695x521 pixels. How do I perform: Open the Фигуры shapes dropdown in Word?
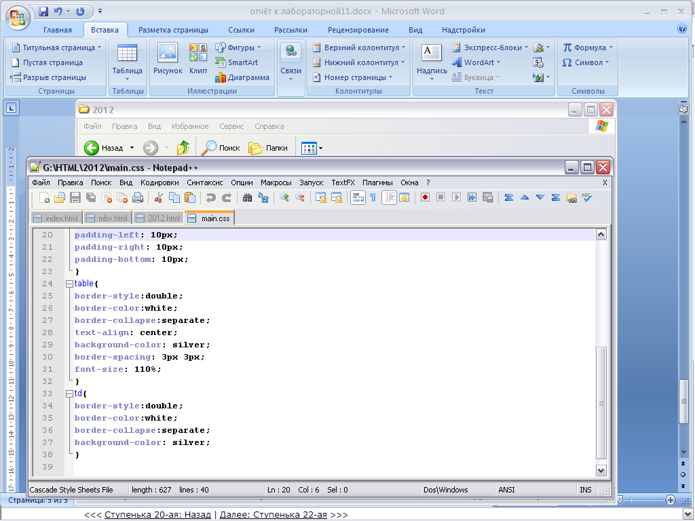[x=238, y=47]
